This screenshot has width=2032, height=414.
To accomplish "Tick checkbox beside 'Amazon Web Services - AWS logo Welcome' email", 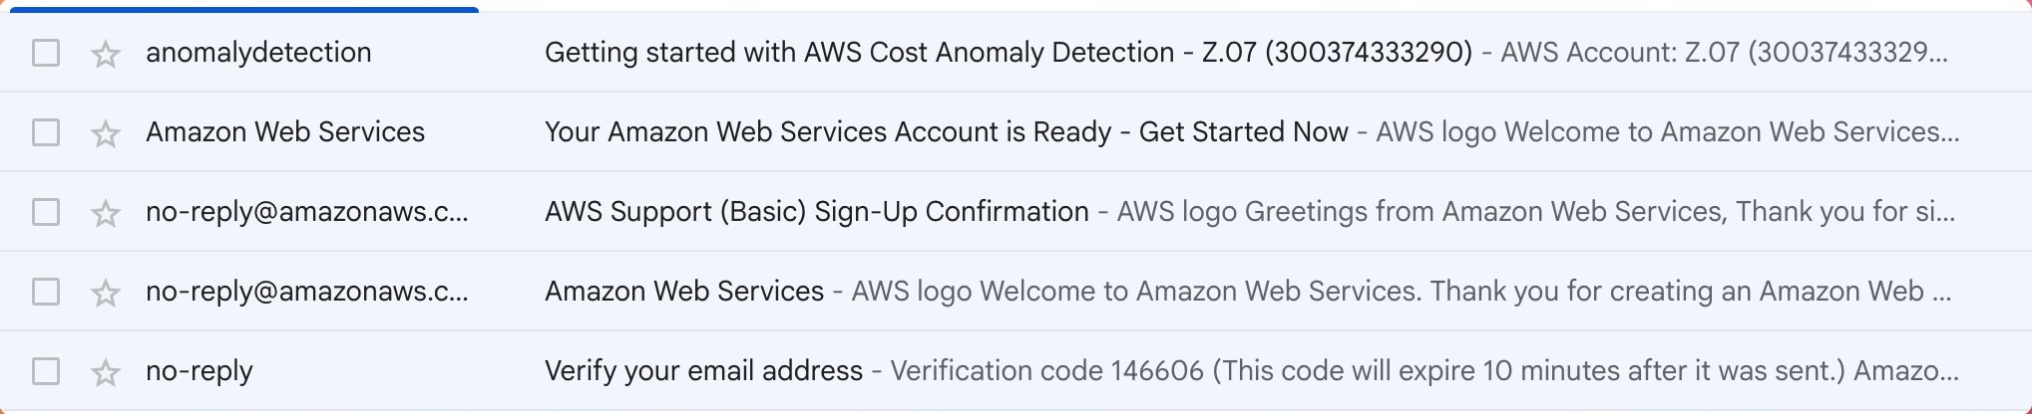I will (46, 292).
